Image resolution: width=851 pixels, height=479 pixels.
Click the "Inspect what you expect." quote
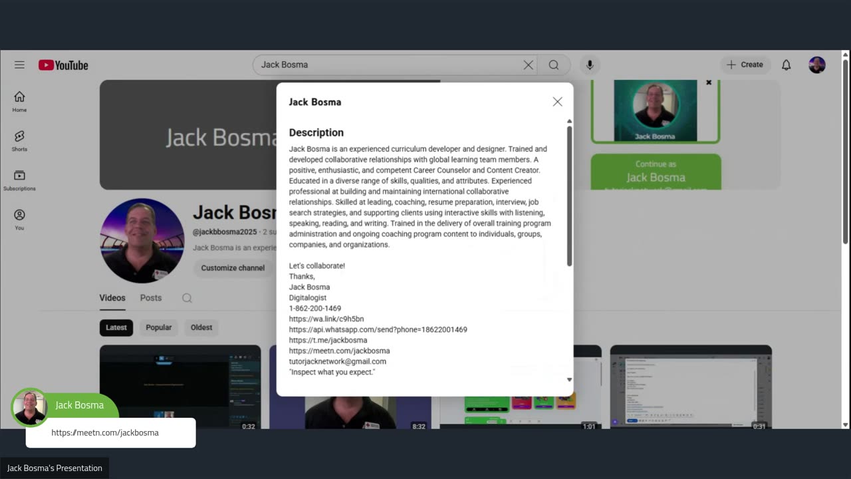(x=332, y=372)
